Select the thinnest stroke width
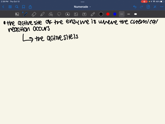 click(122, 14)
